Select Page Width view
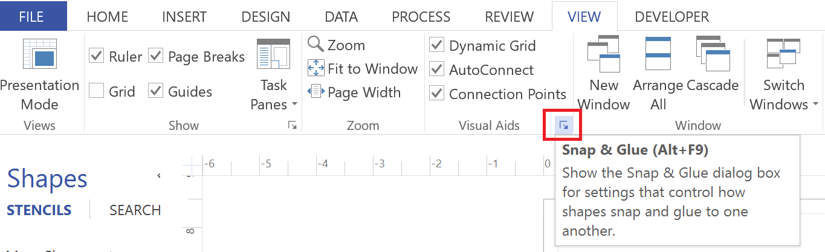 tap(354, 92)
